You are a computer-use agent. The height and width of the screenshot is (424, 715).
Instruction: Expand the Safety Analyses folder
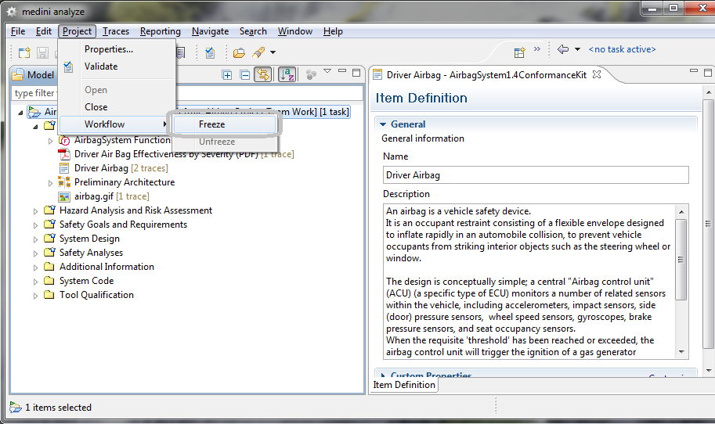35,253
